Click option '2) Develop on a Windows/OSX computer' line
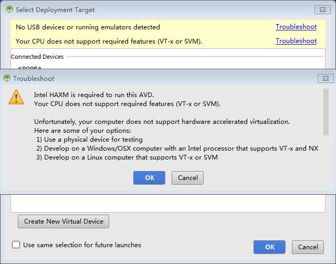 177,149
